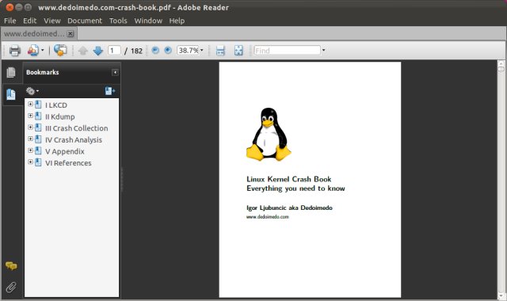The height and width of the screenshot is (301, 507).
Task: Click the Bookmarks panel header label
Action: click(43, 72)
